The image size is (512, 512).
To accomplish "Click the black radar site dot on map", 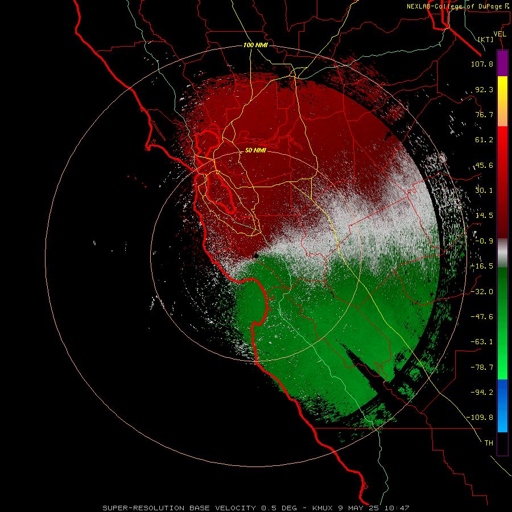I will [x=257, y=256].
